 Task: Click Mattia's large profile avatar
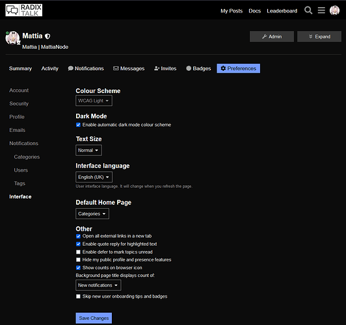(12, 38)
